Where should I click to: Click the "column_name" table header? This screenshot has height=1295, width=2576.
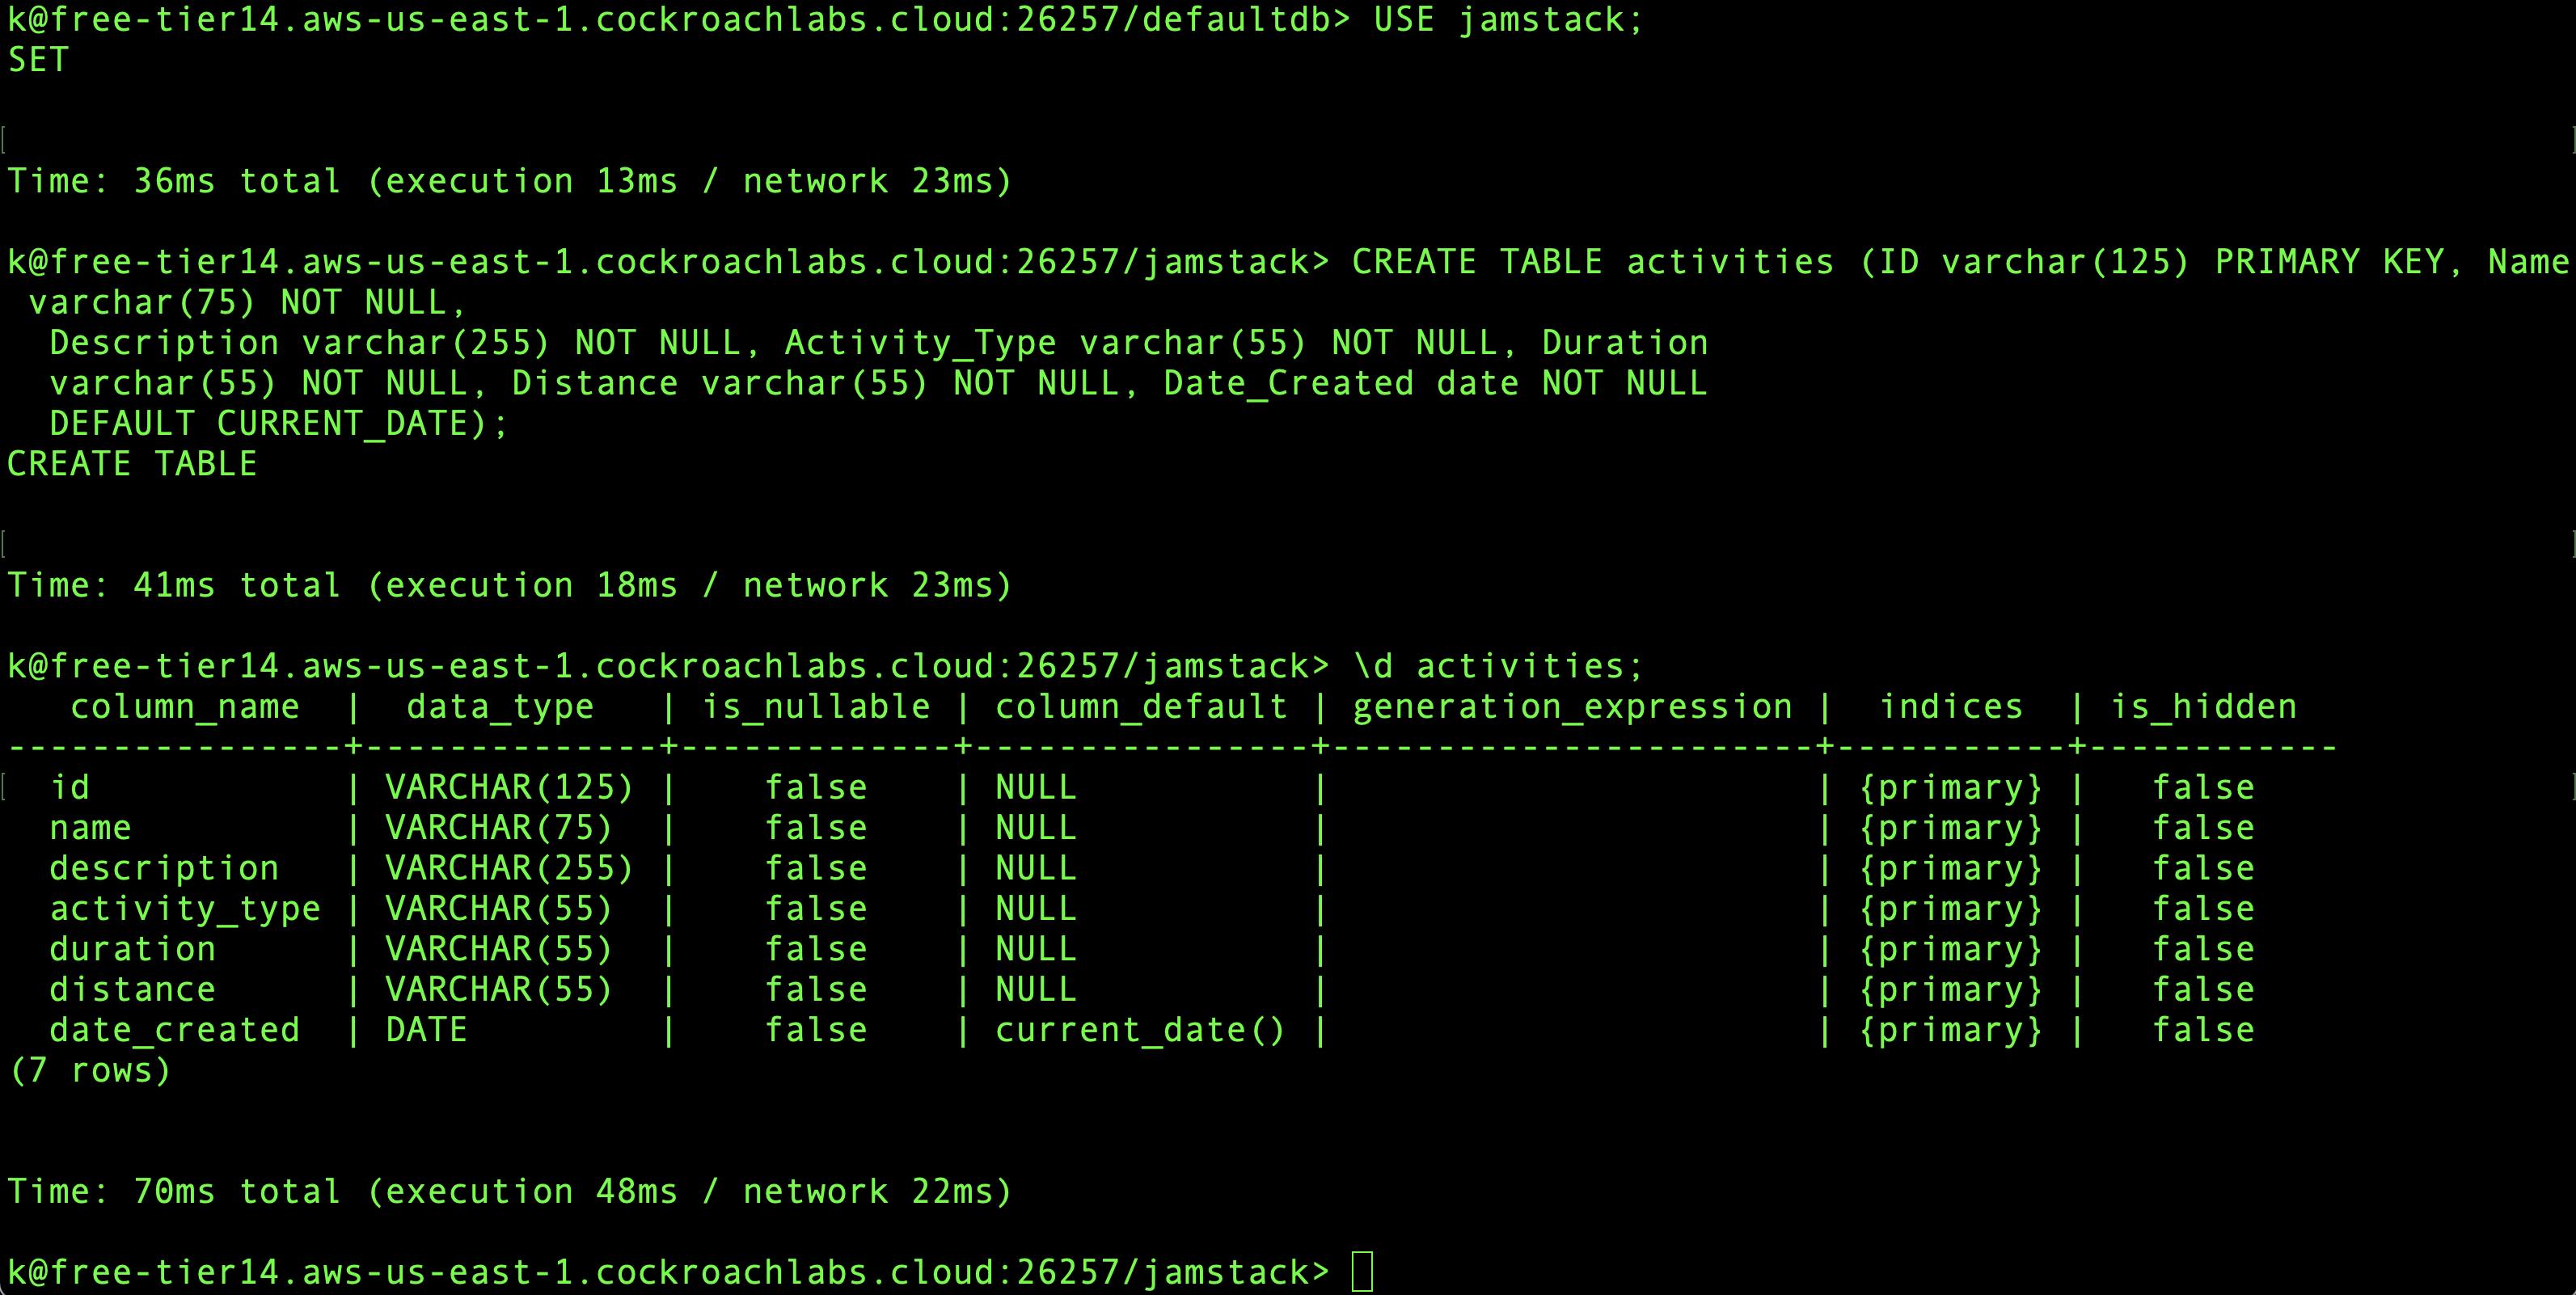tap(184, 707)
